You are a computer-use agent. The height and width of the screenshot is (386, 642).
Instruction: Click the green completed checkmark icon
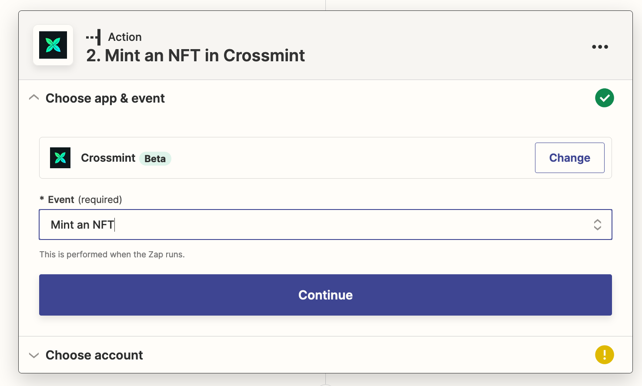pos(604,98)
